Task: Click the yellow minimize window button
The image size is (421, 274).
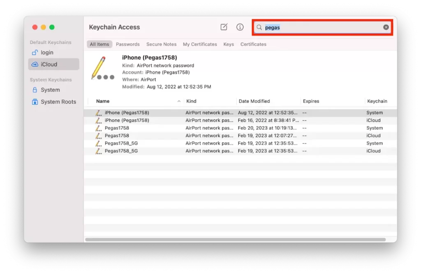Action: click(43, 27)
